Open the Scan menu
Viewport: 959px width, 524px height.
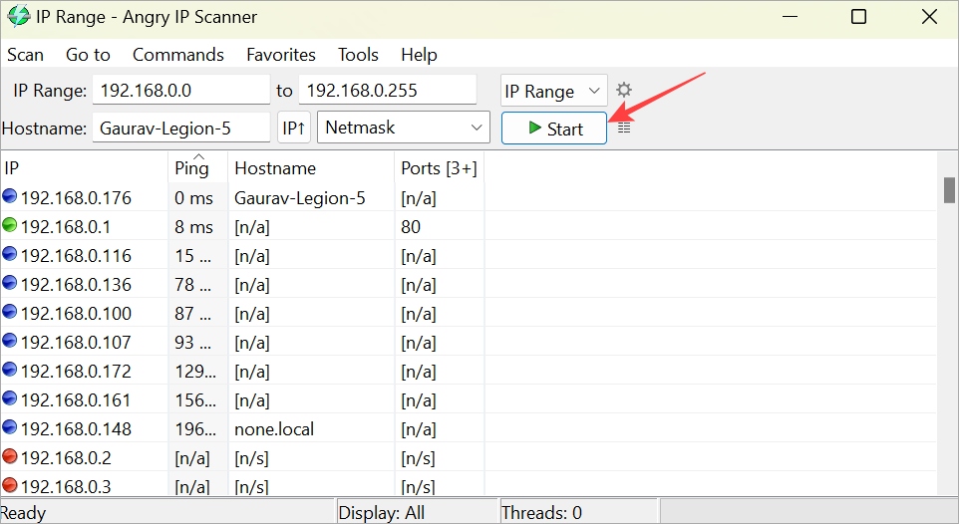(25, 55)
